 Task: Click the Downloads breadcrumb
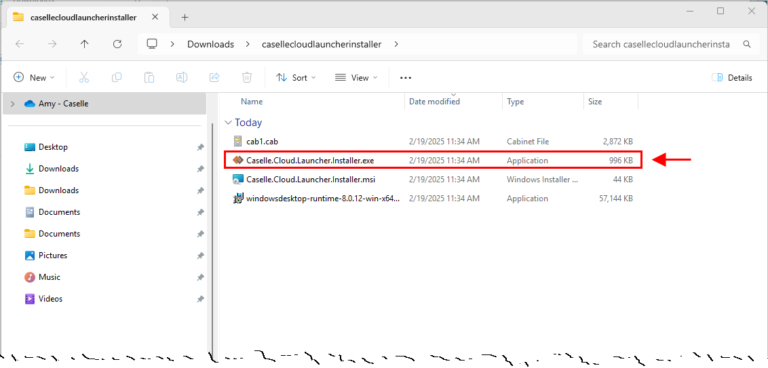pyautogui.click(x=210, y=44)
